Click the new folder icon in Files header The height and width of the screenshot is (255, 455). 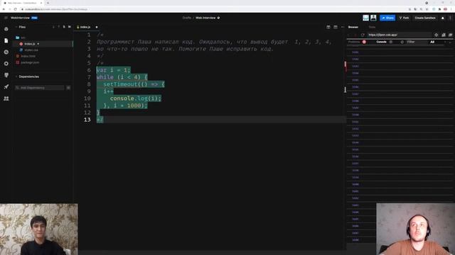coord(70,27)
